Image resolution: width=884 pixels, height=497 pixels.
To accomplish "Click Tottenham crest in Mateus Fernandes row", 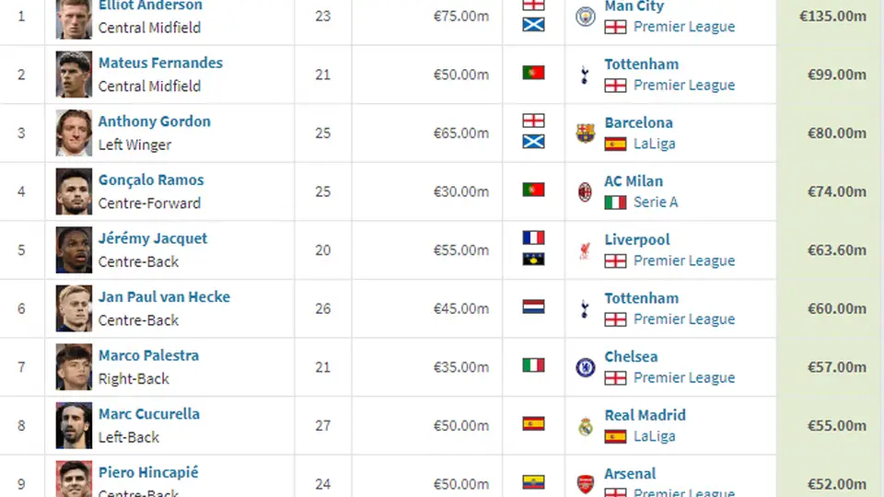I will tap(585, 75).
